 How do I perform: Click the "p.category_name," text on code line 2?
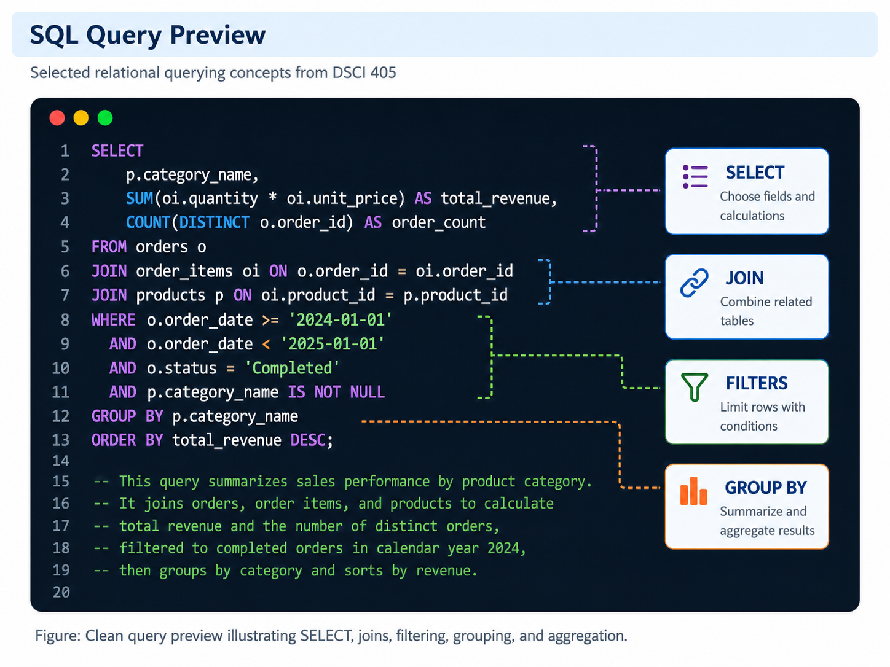coord(192,175)
